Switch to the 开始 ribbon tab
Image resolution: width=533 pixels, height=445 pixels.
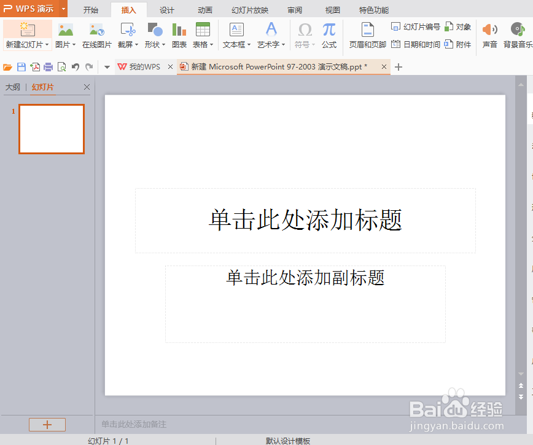[x=91, y=10]
